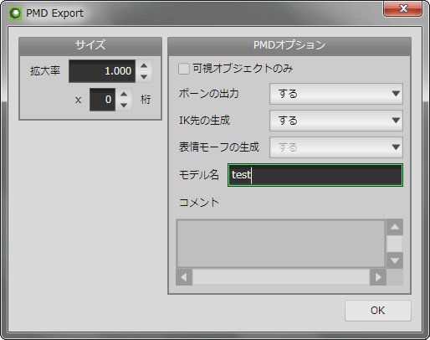Click the モデル名 text field containing test

pos(315,175)
